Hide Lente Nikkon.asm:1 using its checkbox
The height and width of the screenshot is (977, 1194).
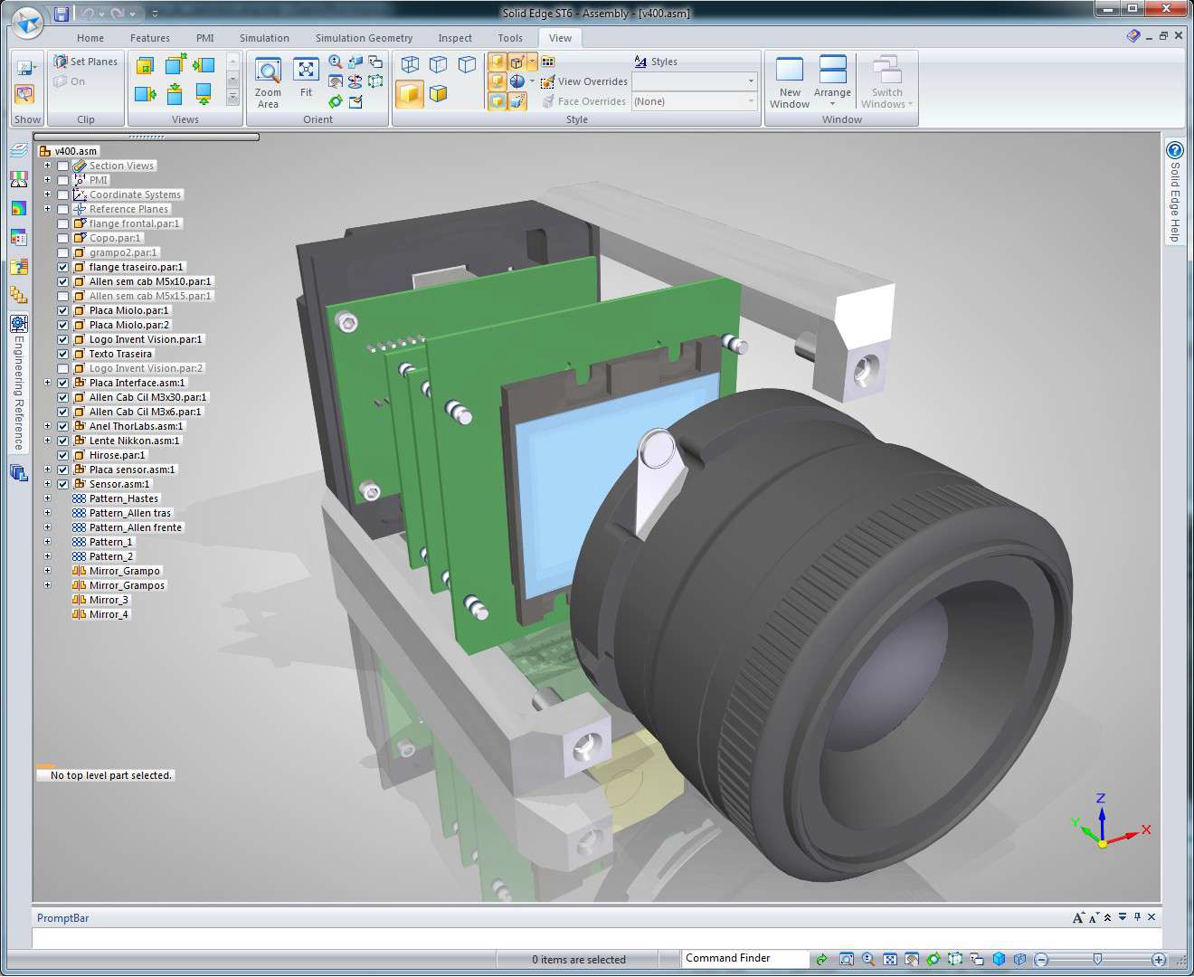click(x=63, y=441)
